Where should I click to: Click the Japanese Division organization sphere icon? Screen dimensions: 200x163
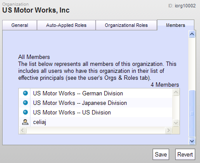25,103
